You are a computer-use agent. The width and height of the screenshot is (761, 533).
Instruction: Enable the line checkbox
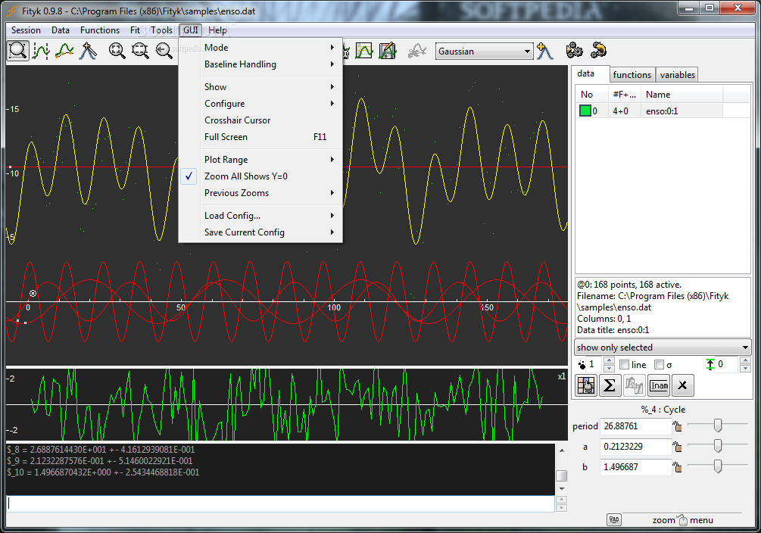pyautogui.click(x=625, y=365)
